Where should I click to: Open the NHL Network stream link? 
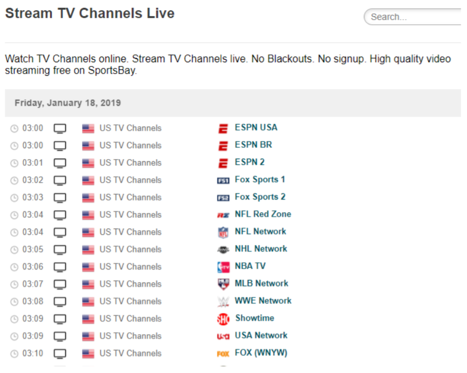tap(261, 249)
